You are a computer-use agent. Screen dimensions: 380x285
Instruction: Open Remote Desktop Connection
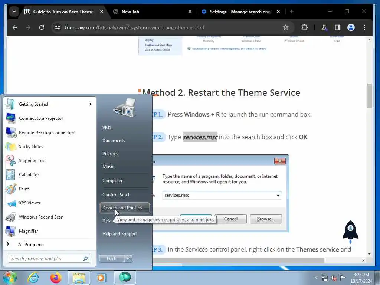point(50,132)
